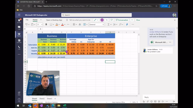Screen dimensions: 193x108
Task: Open Apps in Teams sidebar
Action: 19,93
